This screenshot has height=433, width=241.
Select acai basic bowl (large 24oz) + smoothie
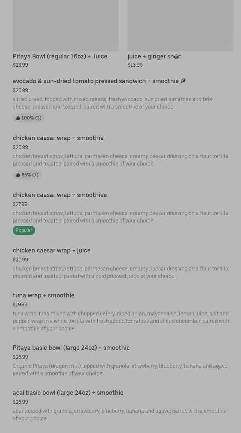(68, 393)
